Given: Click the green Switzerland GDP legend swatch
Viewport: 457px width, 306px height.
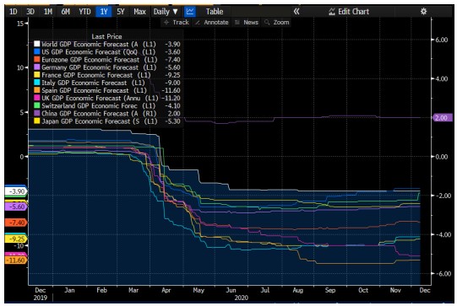Looking at the screenshot, I should [36, 105].
